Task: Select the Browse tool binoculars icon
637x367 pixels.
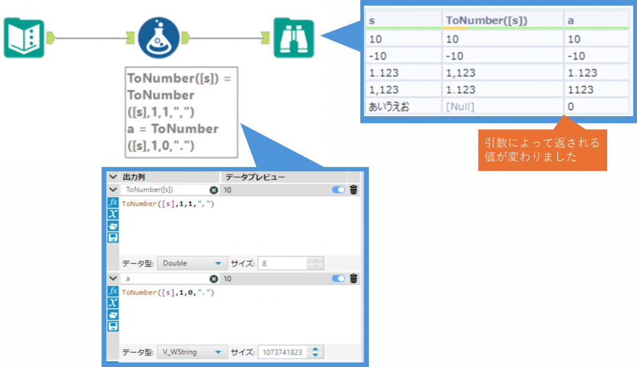Action: tap(294, 39)
